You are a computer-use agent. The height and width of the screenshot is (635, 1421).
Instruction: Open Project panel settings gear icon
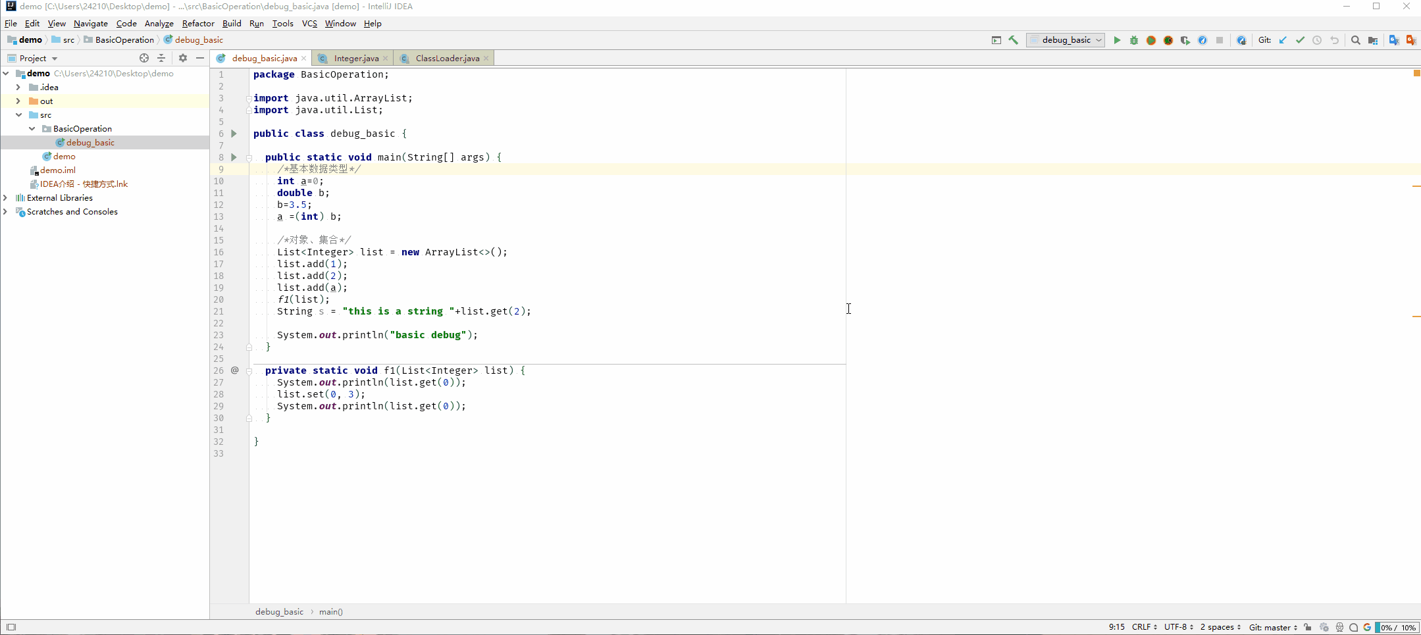183,58
